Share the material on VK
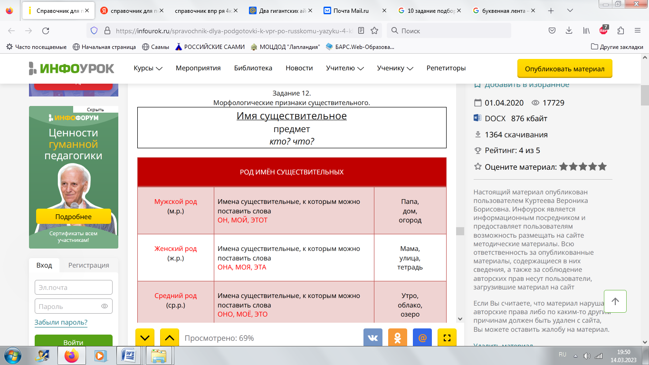Viewport: 649px width, 365px height. (373, 338)
